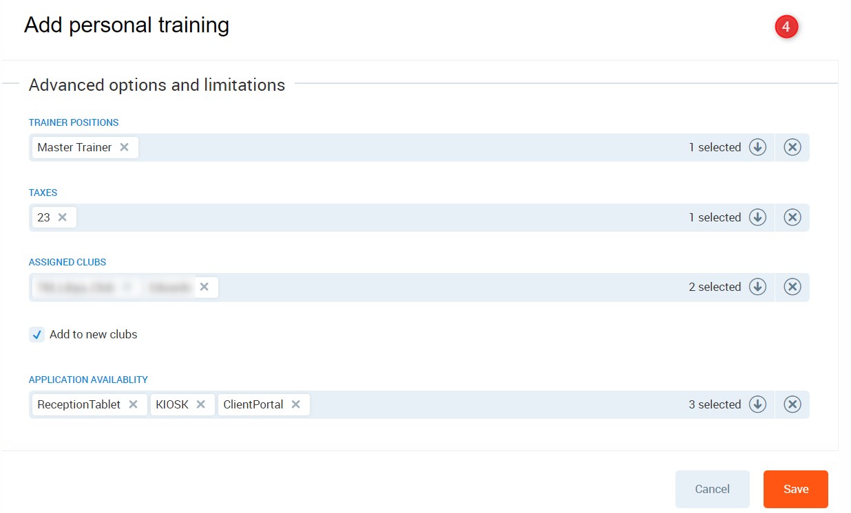Expand the Trainer Positions dropdown

click(x=757, y=147)
